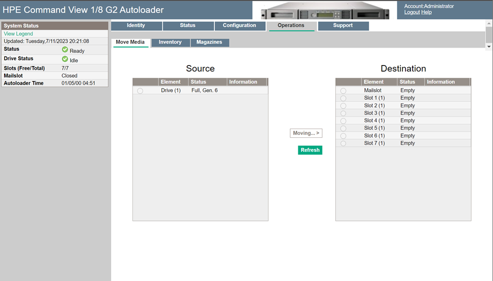Click the System Status panel header
493x281 pixels.
tap(55, 26)
